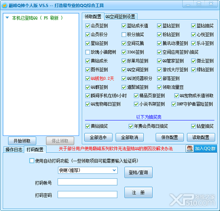220x211 pixels.
Task: Uncheck the 星钻签到 checkbox
Action: coord(88,43)
